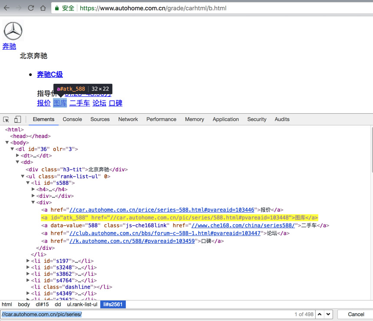Screen dimensions: 373x321
Task: Click the highlighted 图库 link
Action: click(60, 103)
